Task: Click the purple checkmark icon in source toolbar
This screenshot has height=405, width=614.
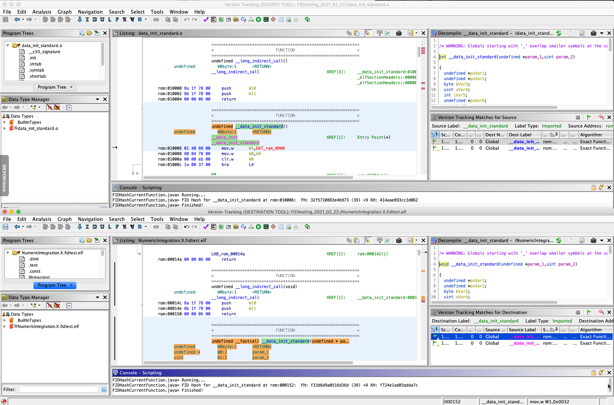Action: (206, 19)
